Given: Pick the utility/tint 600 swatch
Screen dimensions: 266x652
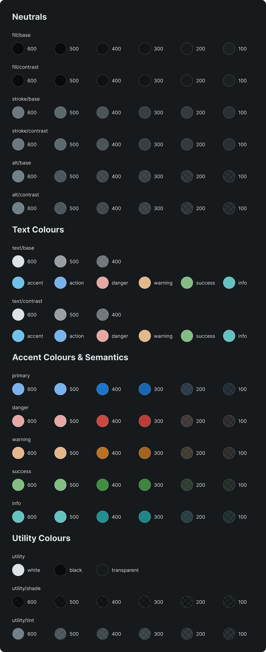Looking at the screenshot, I should click(18, 634).
